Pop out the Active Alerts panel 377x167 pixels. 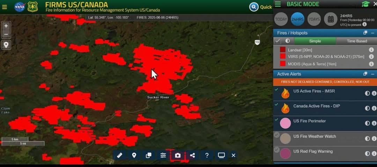(x=365, y=74)
